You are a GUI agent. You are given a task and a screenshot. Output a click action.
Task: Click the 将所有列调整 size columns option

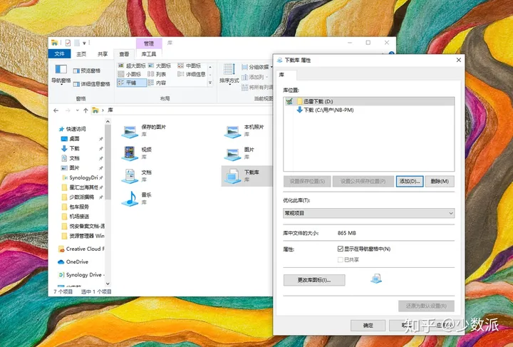click(x=257, y=88)
